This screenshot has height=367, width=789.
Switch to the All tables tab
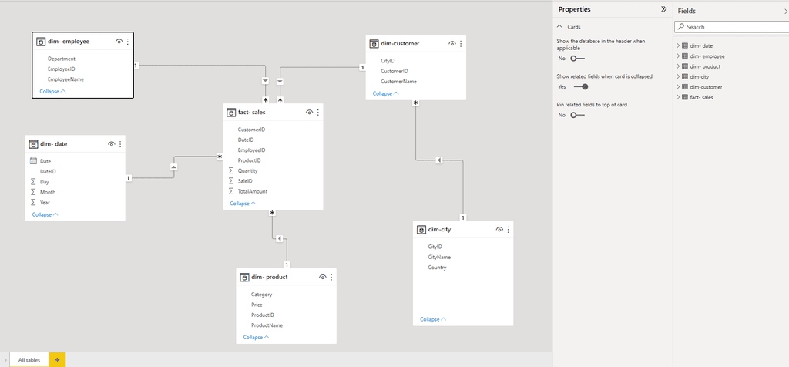click(29, 360)
